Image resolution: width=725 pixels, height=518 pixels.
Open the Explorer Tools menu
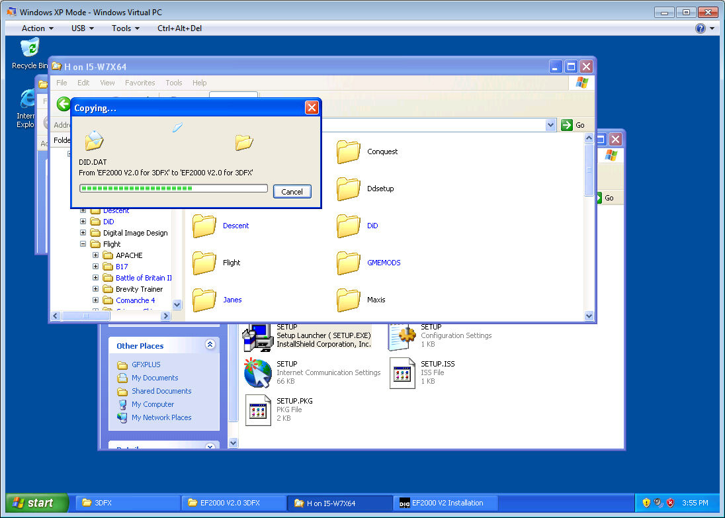pyautogui.click(x=174, y=83)
